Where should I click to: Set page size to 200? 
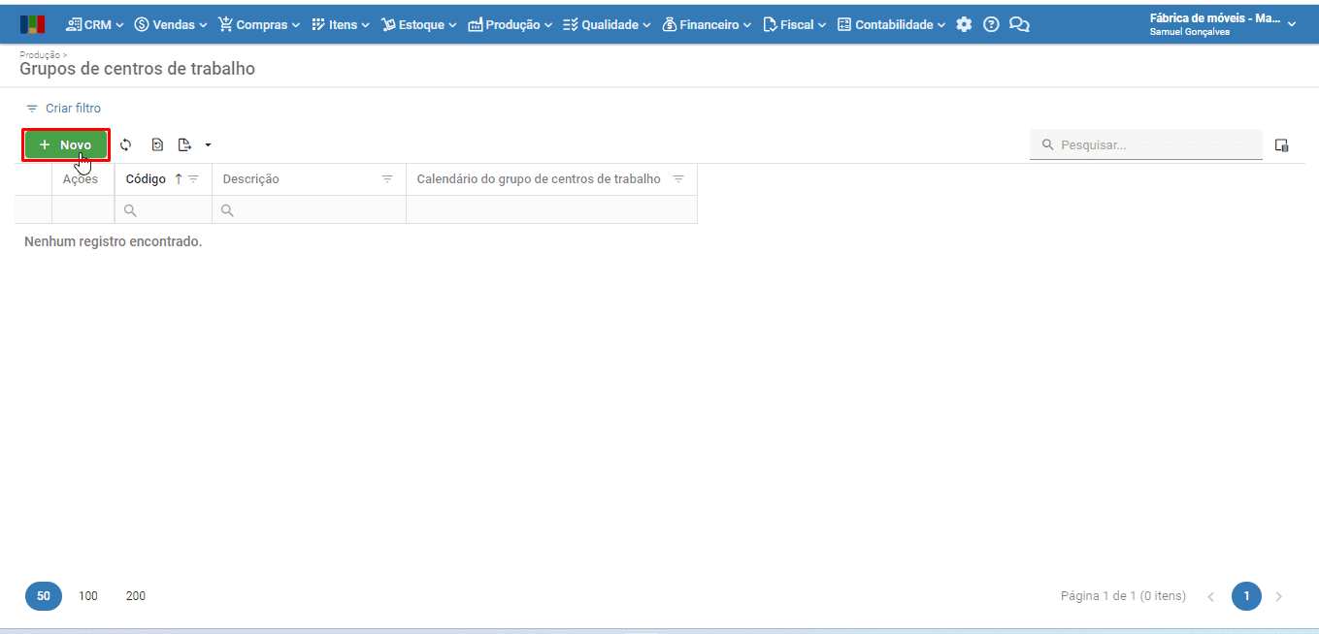point(136,596)
